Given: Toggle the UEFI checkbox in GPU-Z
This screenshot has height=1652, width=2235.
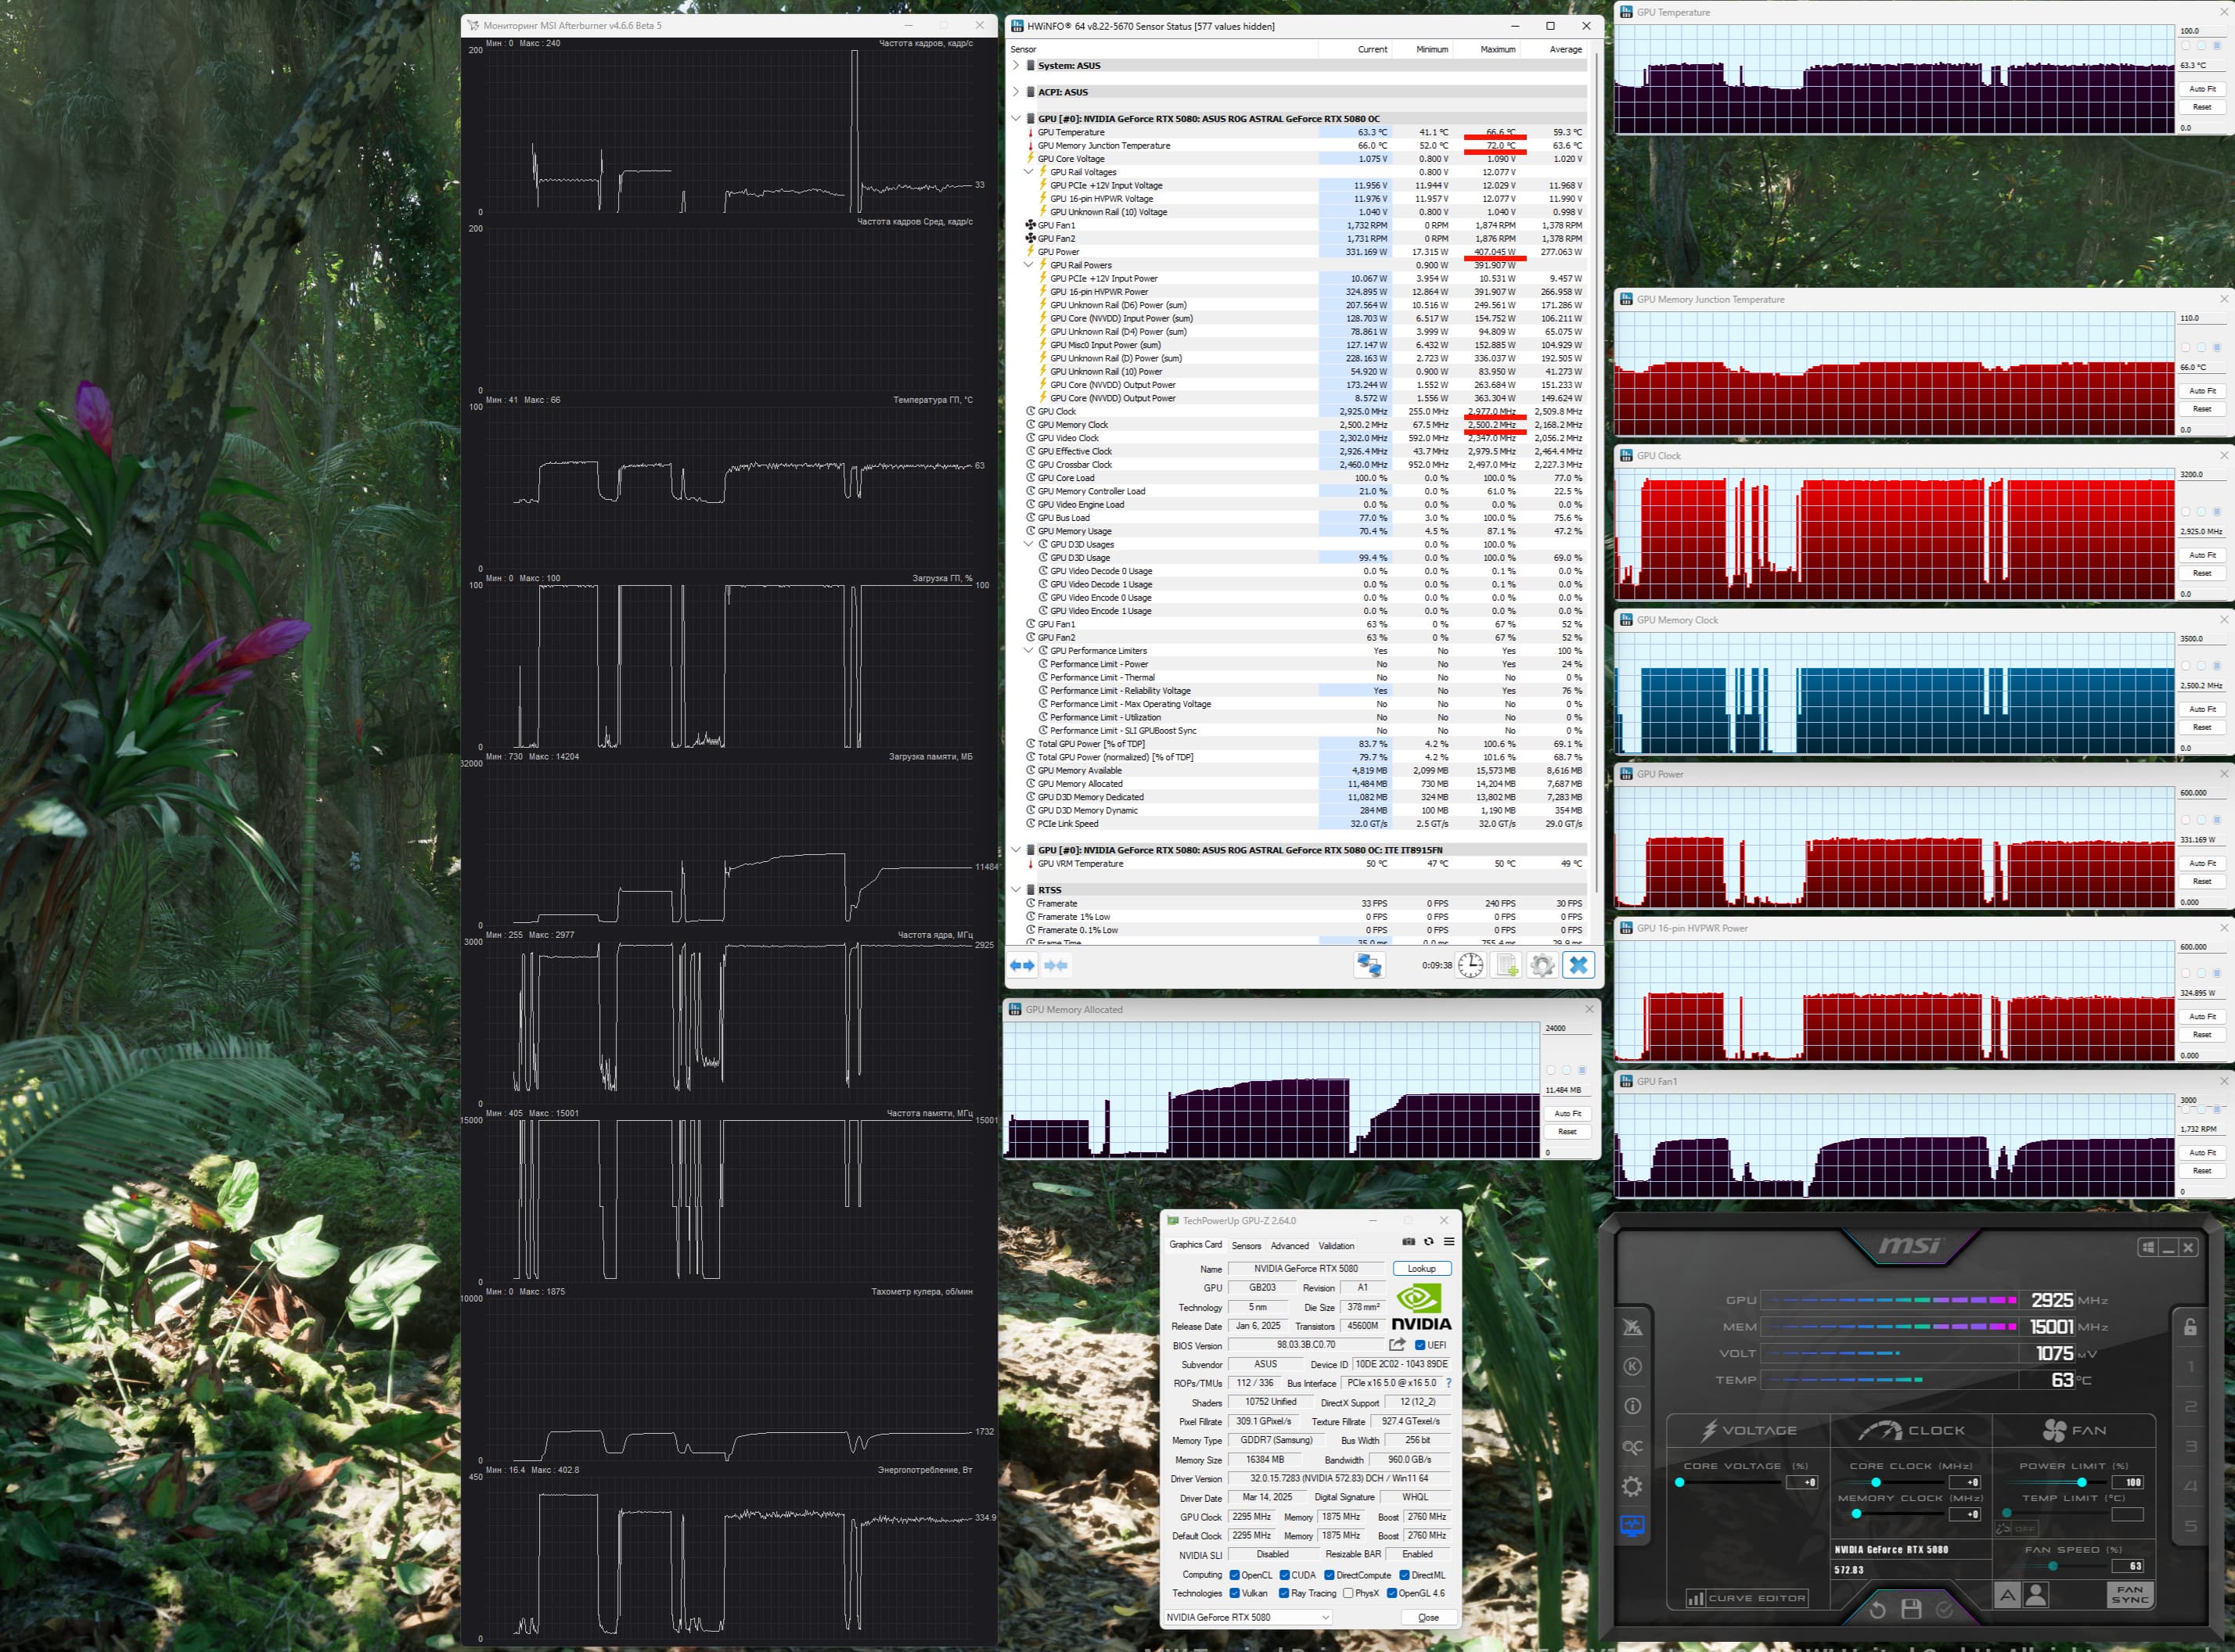Looking at the screenshot, I should (x=1420, y=1345).
